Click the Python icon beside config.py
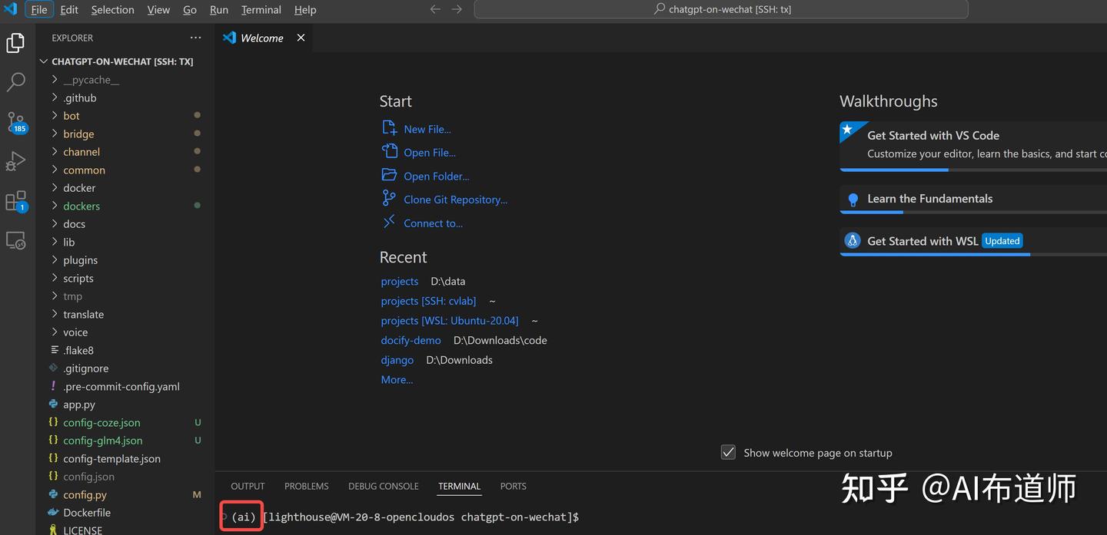Image resolution: width=1107 pixels, height=535 pixels. pos(53,494)
